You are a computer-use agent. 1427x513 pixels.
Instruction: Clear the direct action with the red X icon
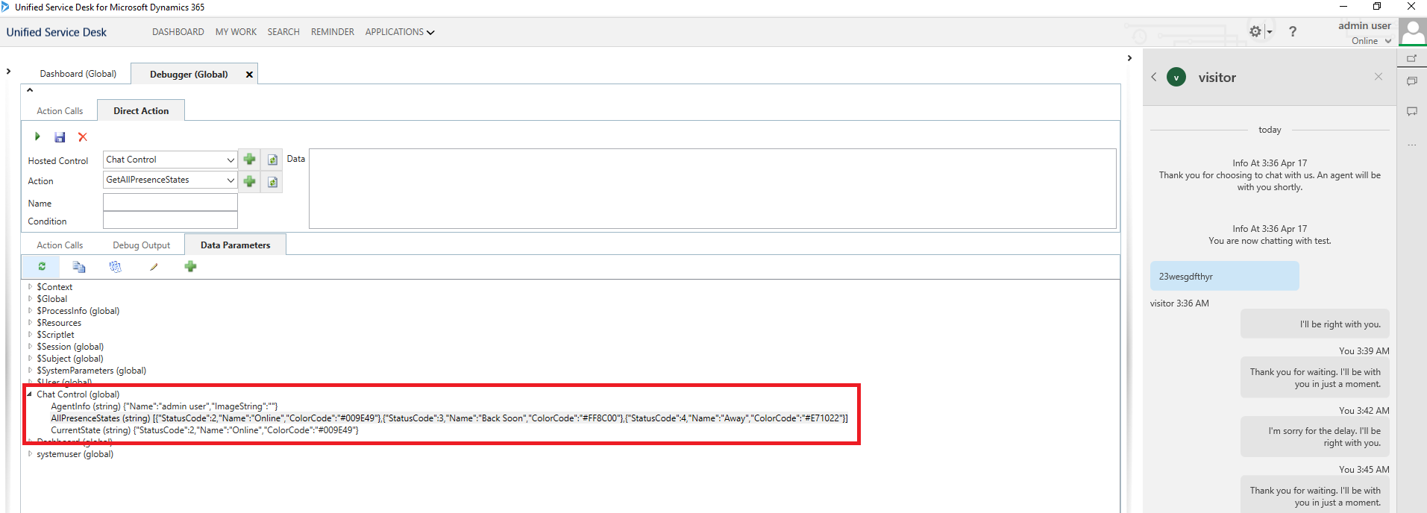click(x=83, y=137)
